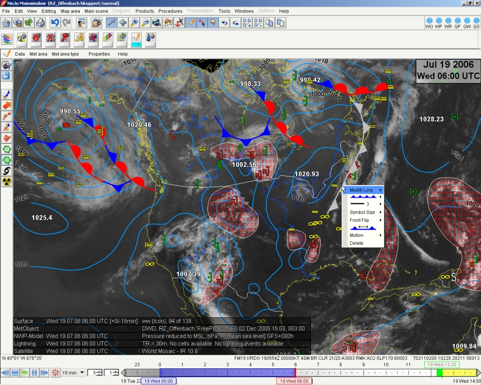Activate the zoom in magnifier
481x385 pixels.
(x=134, y=22)
